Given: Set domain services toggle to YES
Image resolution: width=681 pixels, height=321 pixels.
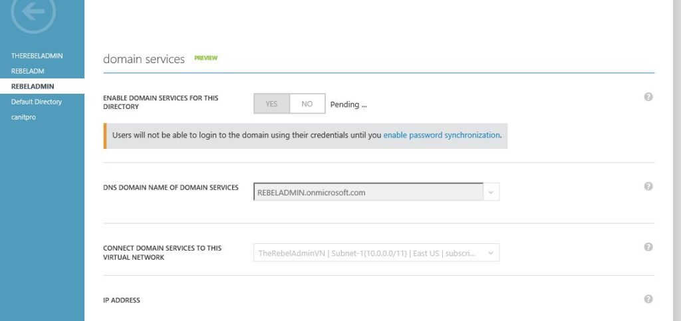Looking at the screenshot, I should point(271,104).
